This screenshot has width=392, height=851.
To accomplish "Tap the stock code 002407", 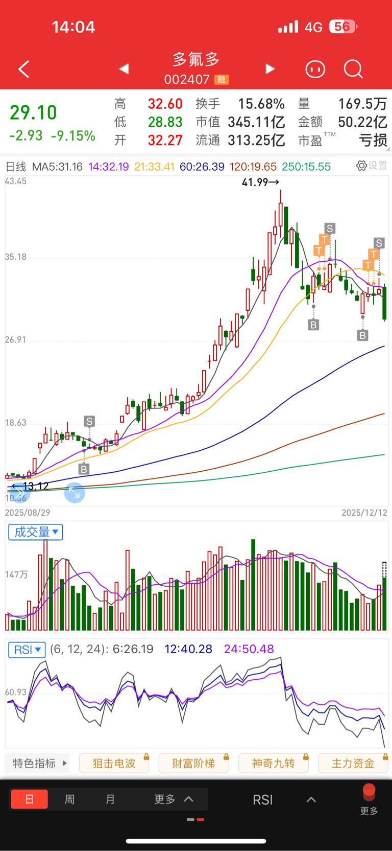I will click(187, 80).
